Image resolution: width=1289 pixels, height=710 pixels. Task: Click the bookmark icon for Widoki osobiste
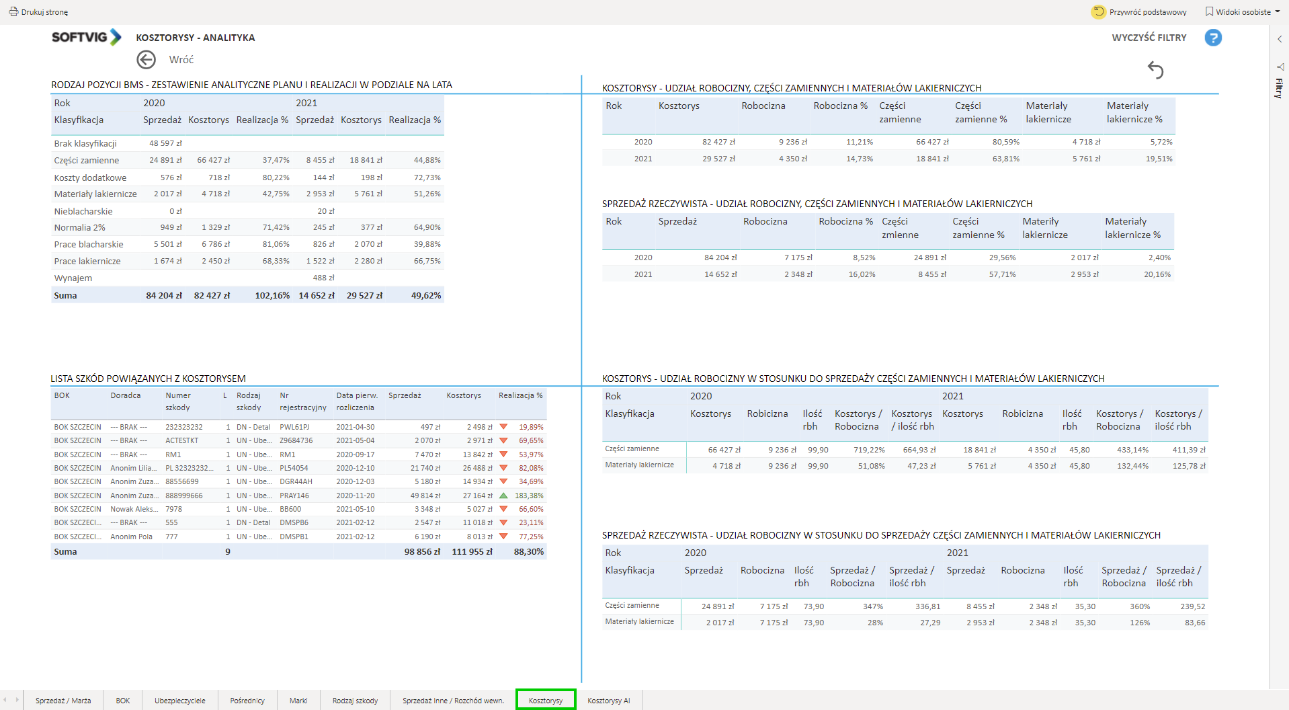[1209, 11]
